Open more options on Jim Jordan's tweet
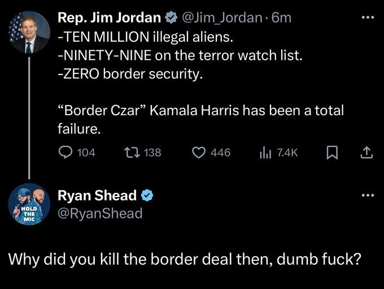The height and width of the screenshot is (289, 384). 369,17
